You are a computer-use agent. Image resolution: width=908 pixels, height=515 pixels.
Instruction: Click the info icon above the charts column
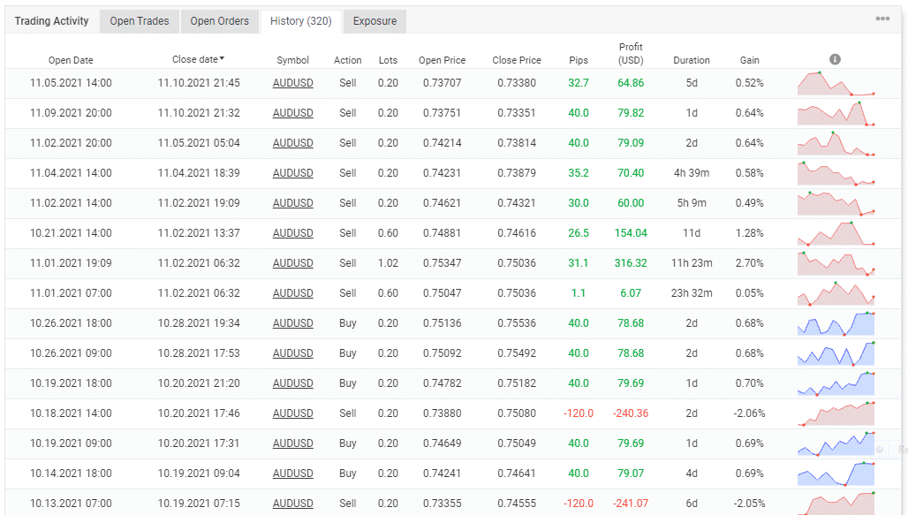(x=835, y=59)
